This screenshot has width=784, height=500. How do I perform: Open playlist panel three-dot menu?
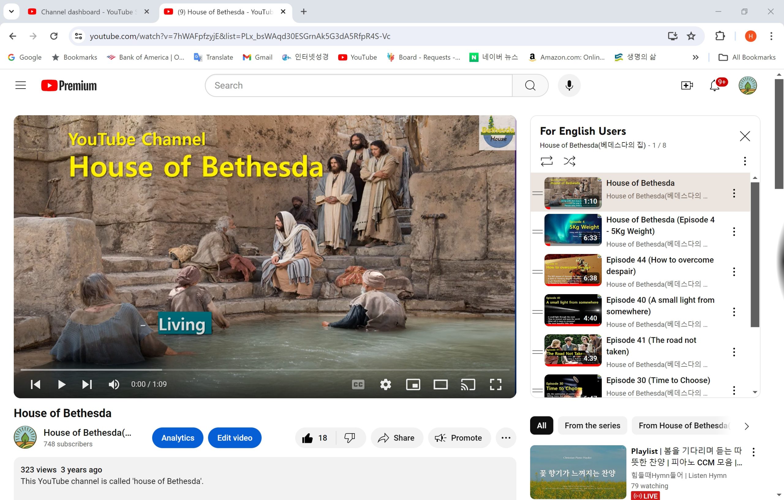click(744, 161)
